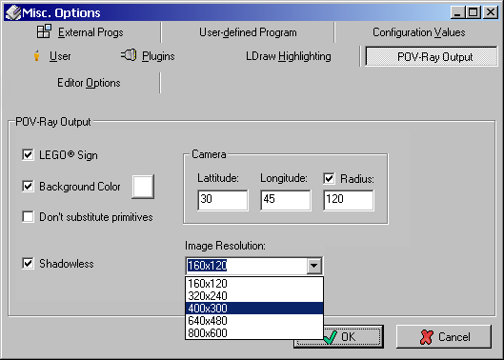This screenshot has height=360, width=504.
Task: Click the Radius field showing 120
Action: tap(349, 200)
